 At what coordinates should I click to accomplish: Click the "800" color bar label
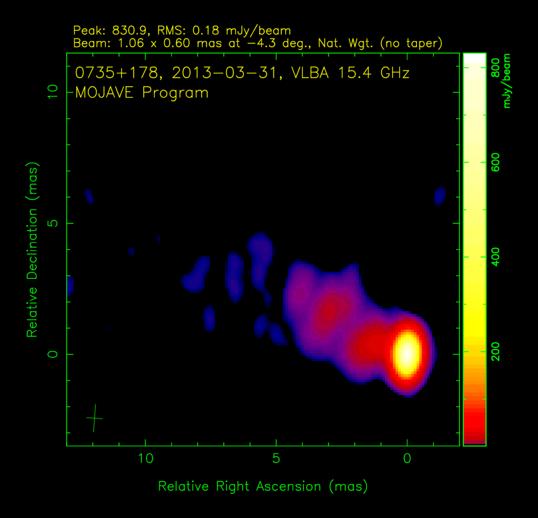(x=495, y=67)
